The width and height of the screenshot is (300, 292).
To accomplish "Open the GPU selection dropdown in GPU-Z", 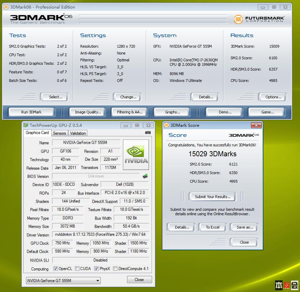I will [97, 280].
